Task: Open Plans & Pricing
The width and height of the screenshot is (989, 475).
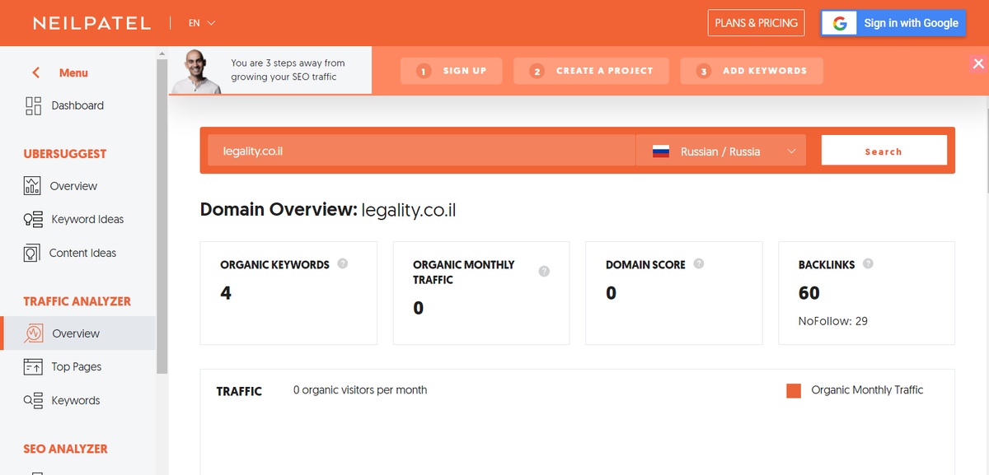Action: point(756,23)
